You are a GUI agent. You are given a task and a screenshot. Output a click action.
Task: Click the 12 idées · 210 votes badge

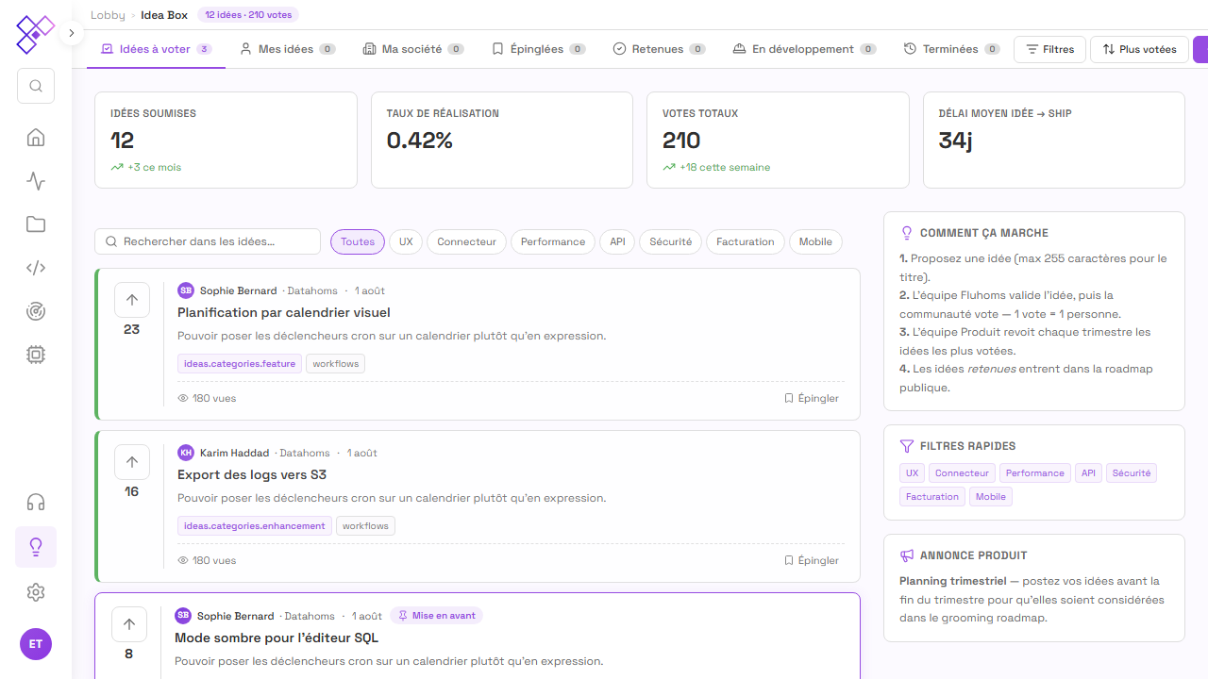click(248, 15)
